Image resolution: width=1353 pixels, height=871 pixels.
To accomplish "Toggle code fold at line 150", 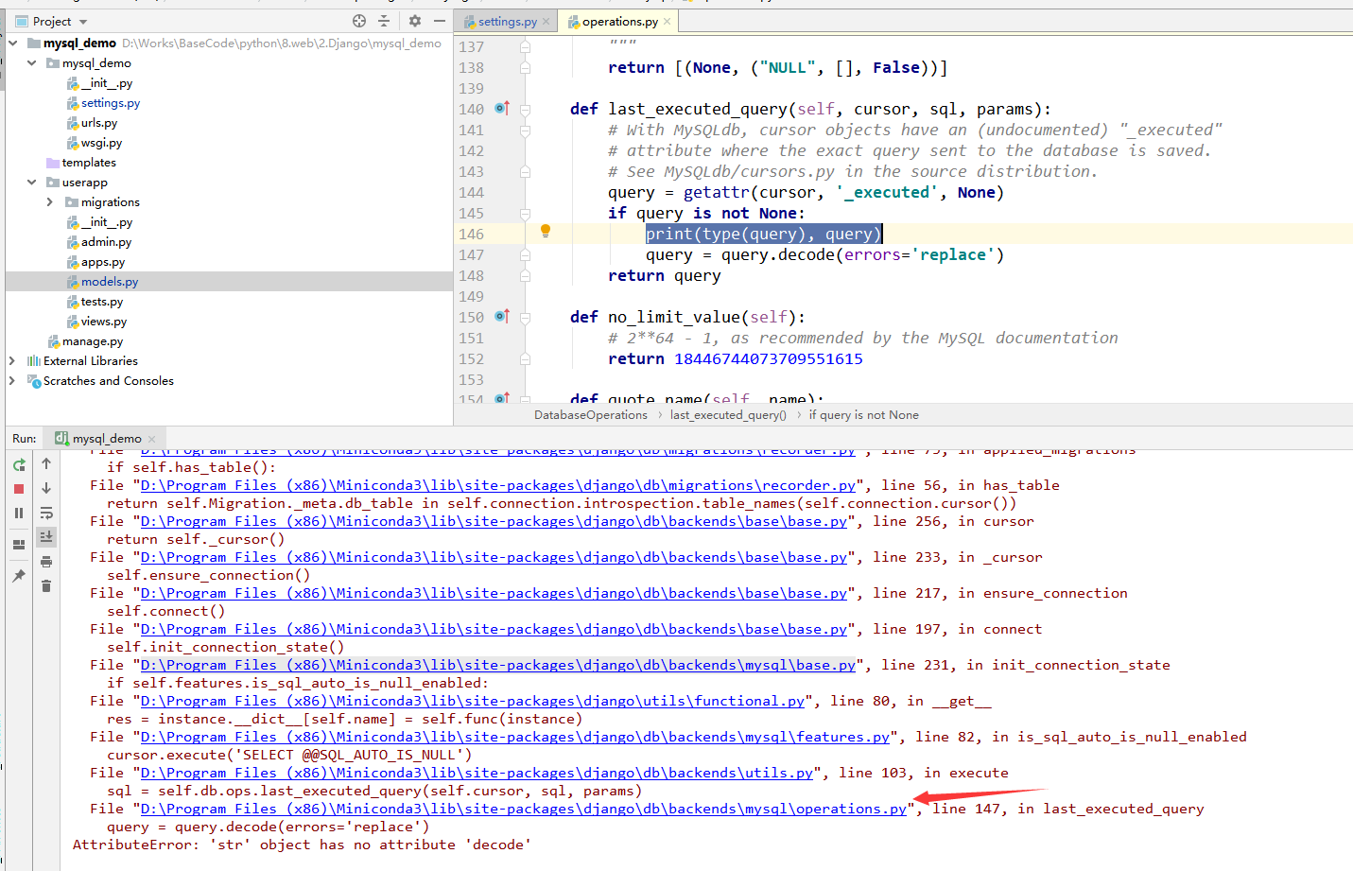I will coord(525,318).
